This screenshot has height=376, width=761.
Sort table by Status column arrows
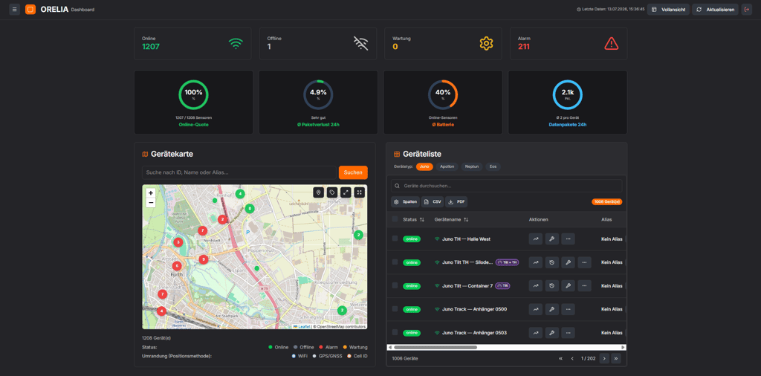coord(422,220)
